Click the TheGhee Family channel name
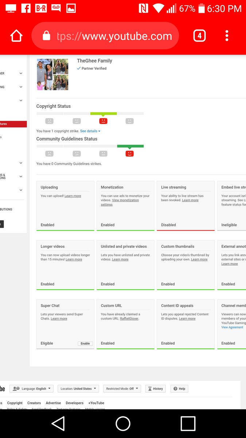 pos(94,61)
